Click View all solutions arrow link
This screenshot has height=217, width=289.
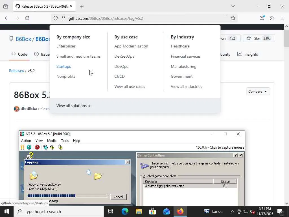74,106
